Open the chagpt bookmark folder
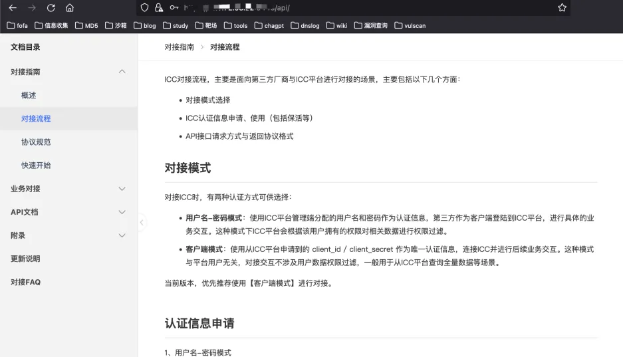 pyautogui.click(x=269, y=25)
